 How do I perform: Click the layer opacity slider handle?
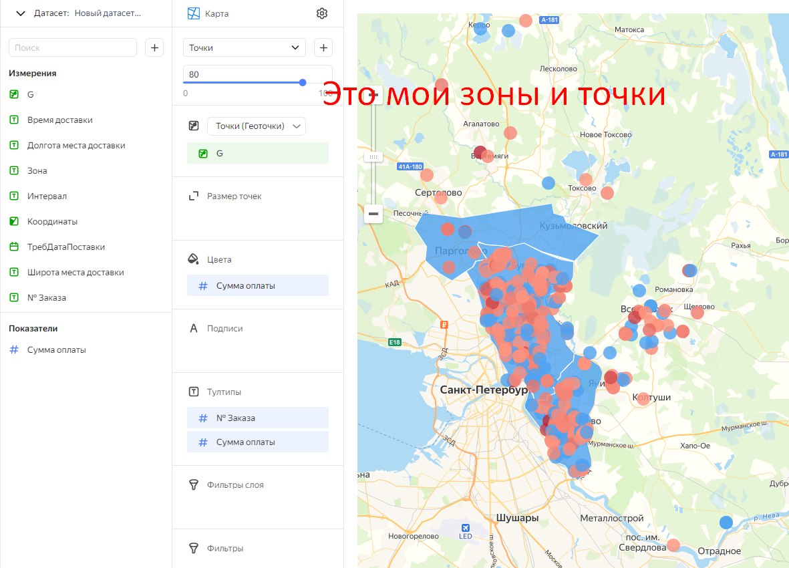click(x=303, y=82)
